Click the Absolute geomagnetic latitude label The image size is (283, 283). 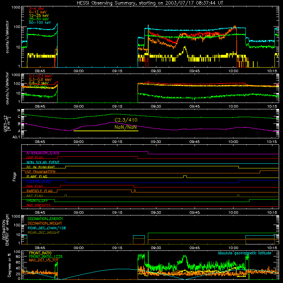tap(244, 253)
